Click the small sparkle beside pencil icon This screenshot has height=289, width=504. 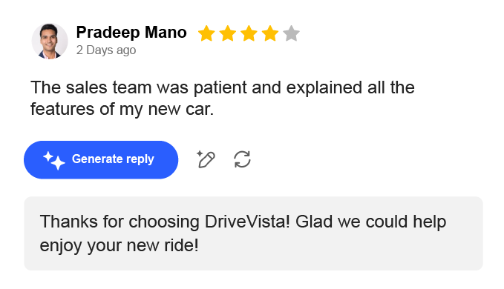pyautogui.click(x=199, y=153)
